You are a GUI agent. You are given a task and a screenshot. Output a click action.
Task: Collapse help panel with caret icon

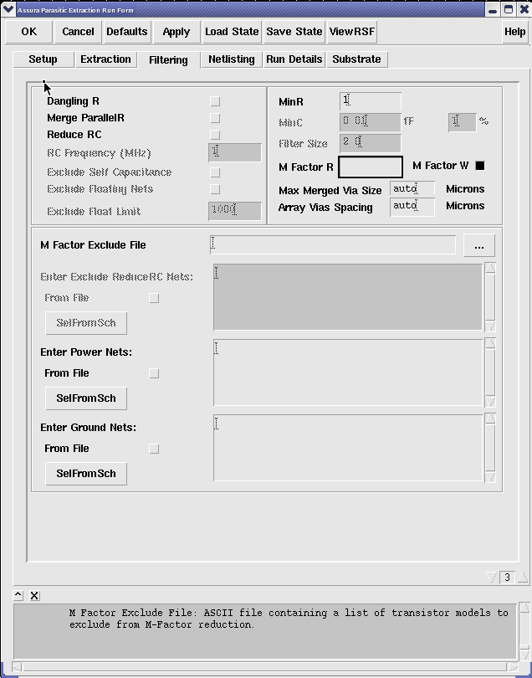(18, 595)
